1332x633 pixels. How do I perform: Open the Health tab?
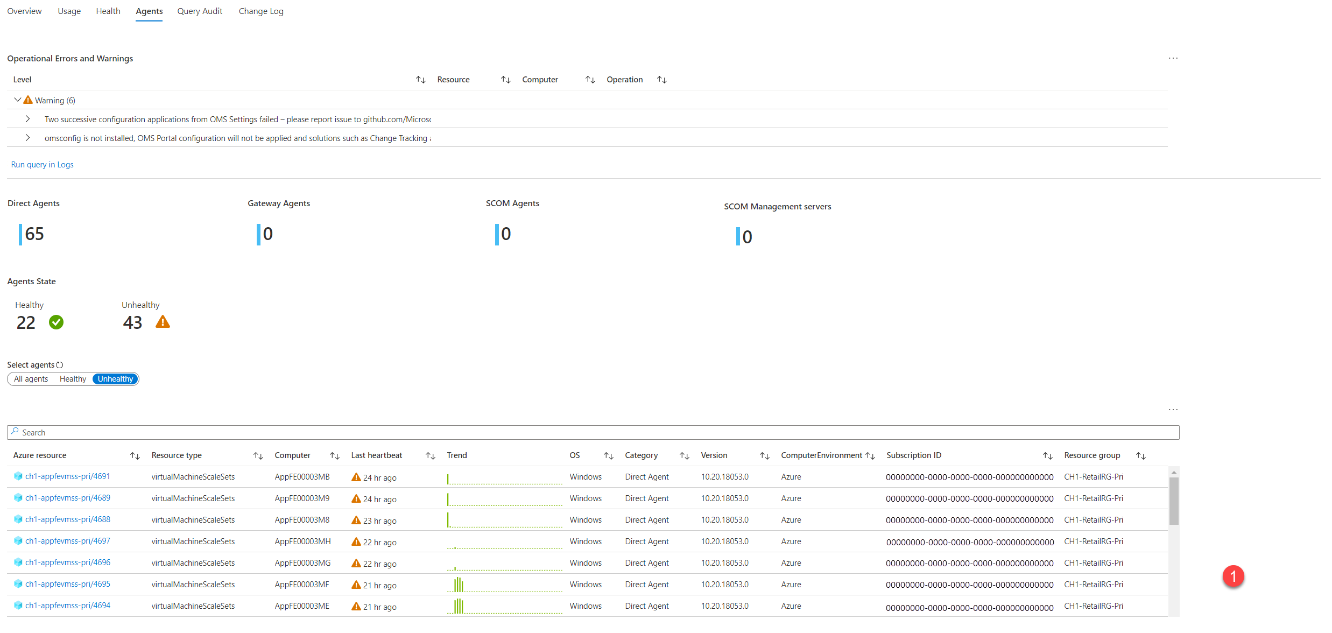[108, 11]
